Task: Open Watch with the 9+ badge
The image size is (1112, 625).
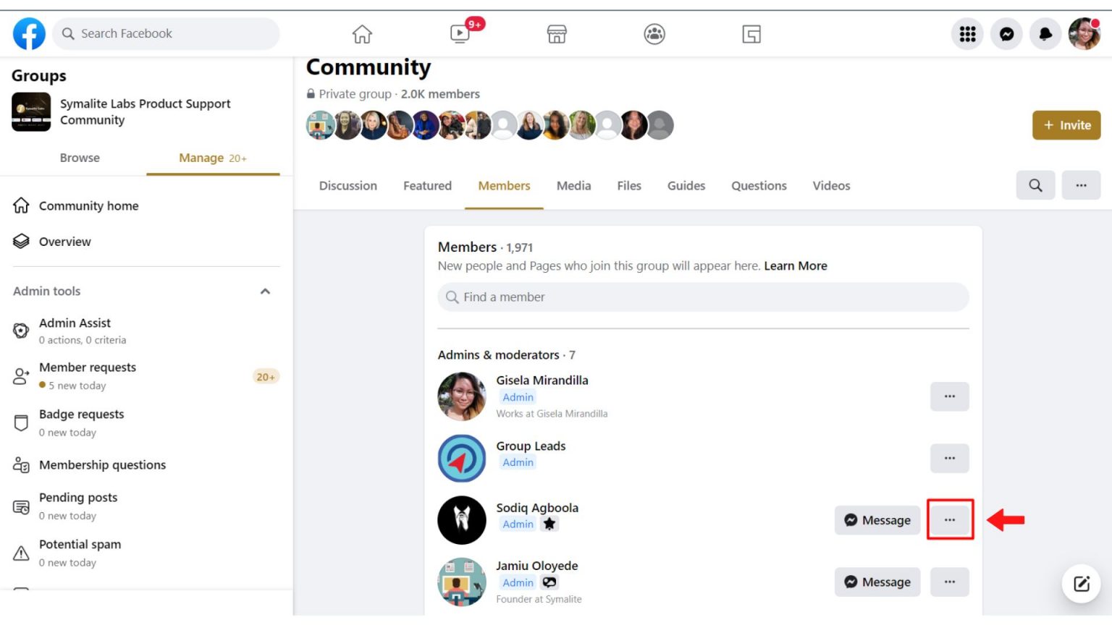Action: coord(459,33)
